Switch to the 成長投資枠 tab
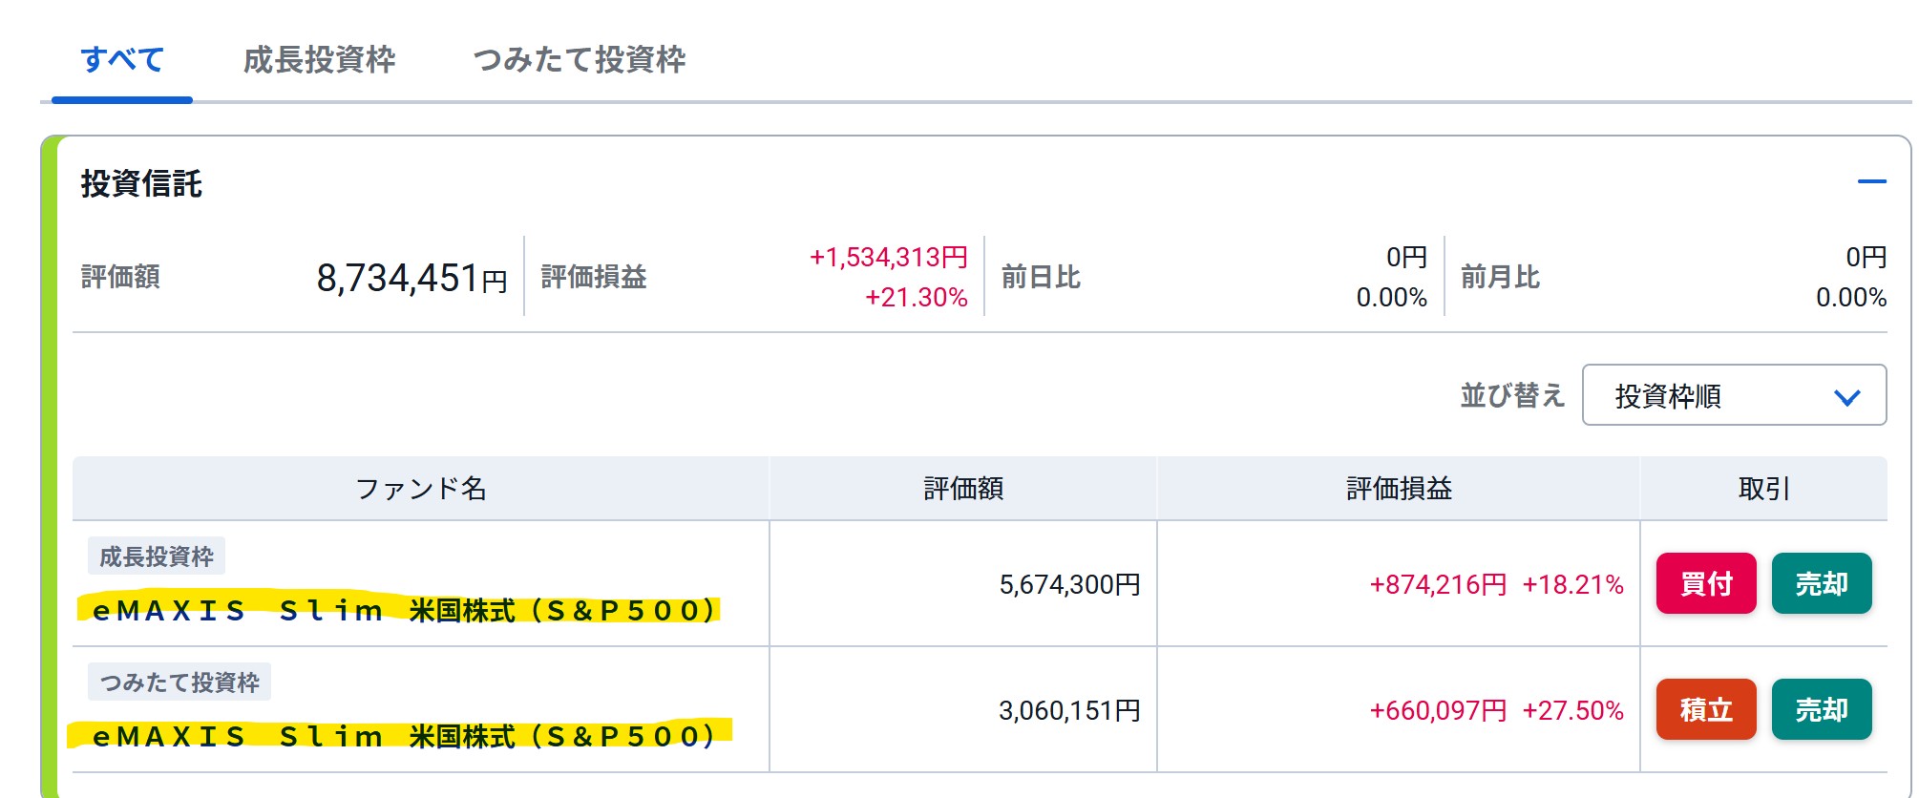Viewport: 1919px width, 798px height. (x=319, y=60)
